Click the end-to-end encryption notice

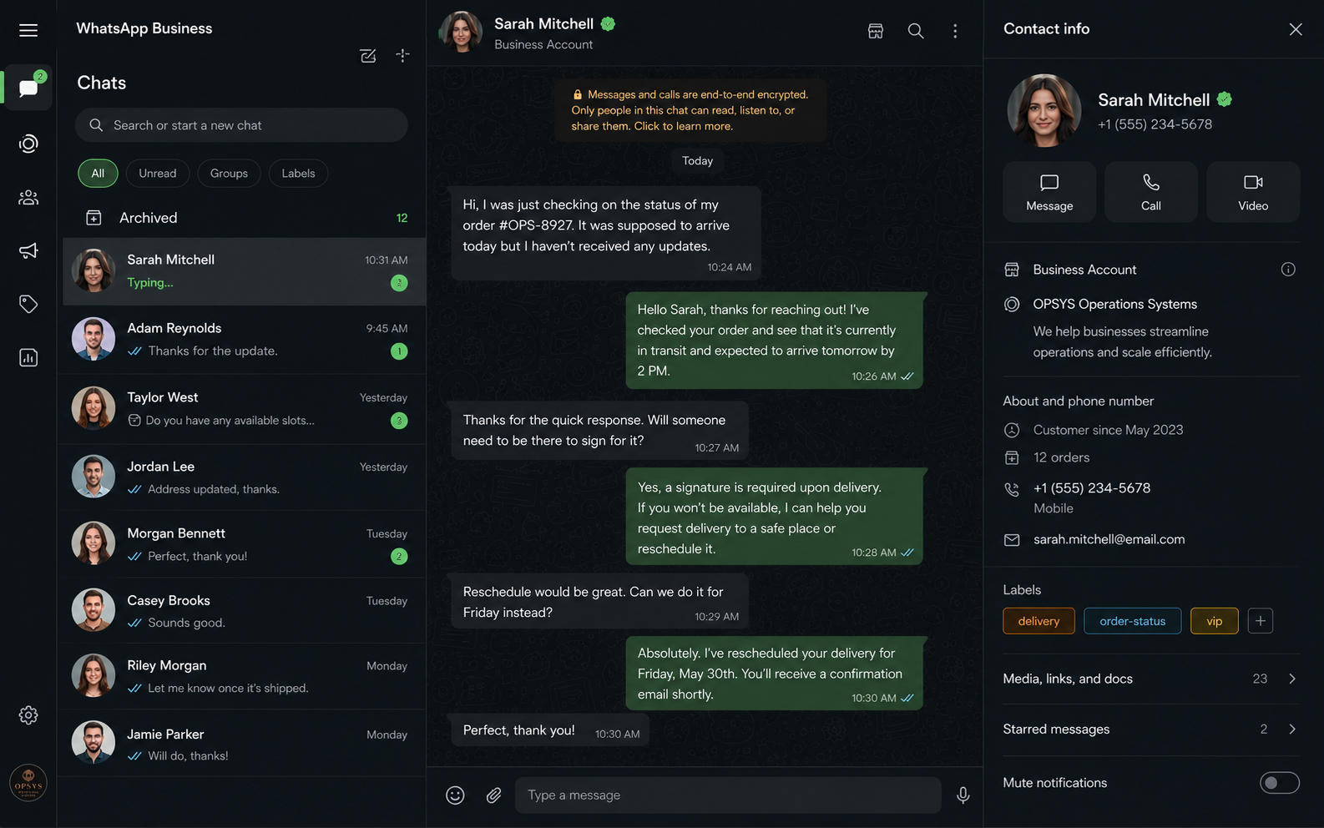point(690,110)
